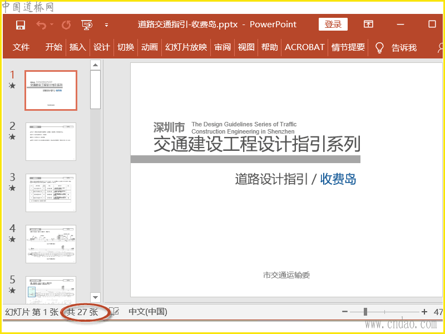Select slide 4 thumbnail

(51, 244)
